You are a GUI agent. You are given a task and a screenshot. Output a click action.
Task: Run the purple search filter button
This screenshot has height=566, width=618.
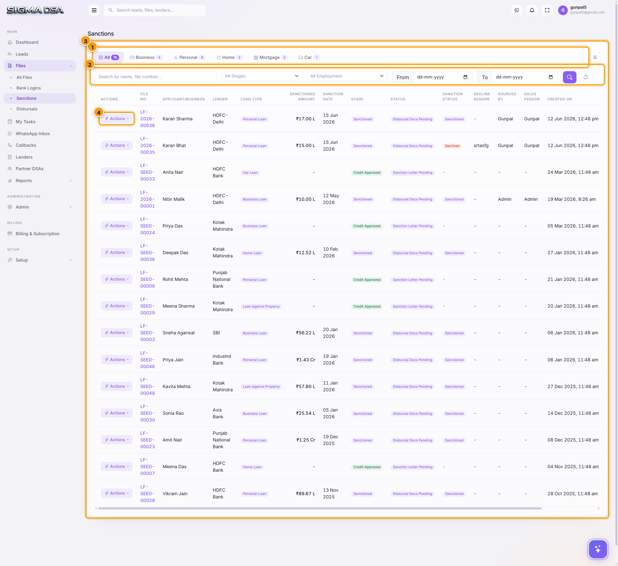(569, 77)
